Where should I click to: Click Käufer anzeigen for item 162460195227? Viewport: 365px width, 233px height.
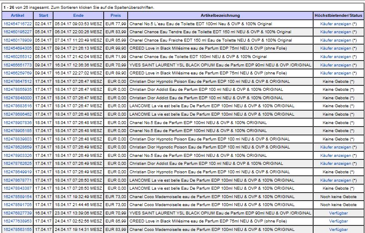(335, 32)
